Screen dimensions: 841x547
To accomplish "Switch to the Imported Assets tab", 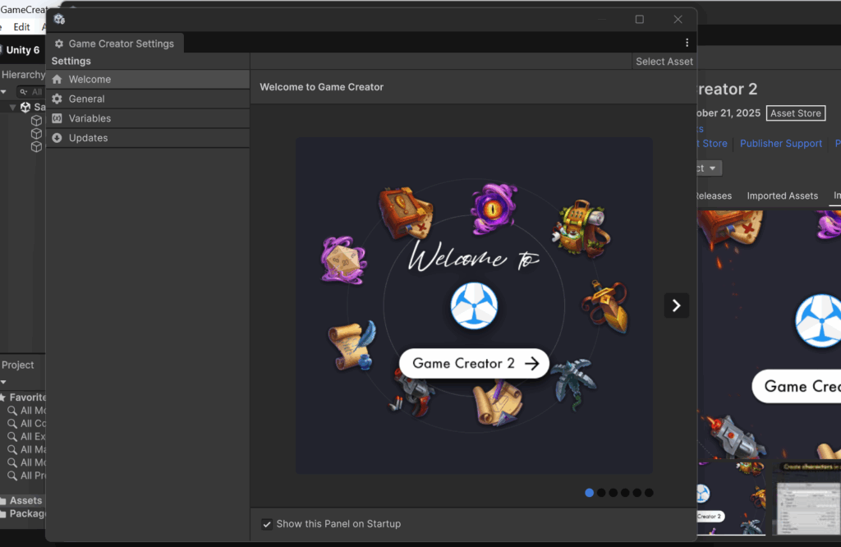I will (x=782, y=196).
